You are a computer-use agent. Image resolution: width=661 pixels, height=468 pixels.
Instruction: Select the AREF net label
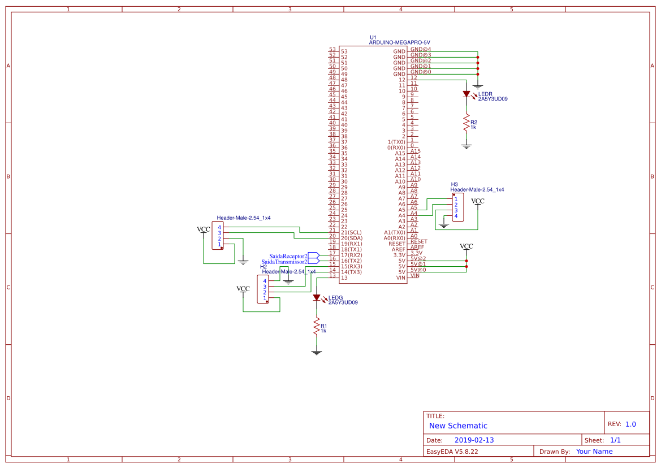pyautogui.click(x=417, y=248)
